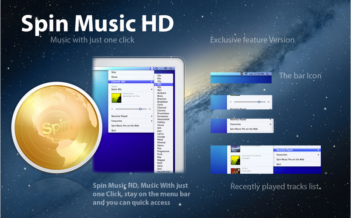Click the volume slider knob under the Remember the Time track

click(140, 109)
